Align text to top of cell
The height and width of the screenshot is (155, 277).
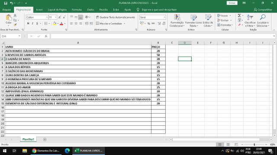coord(71,17)
